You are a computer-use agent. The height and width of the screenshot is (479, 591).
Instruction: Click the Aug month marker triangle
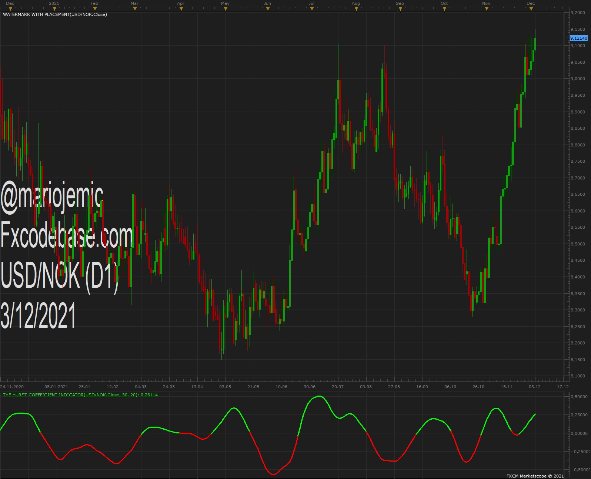(x=356, y=9)
